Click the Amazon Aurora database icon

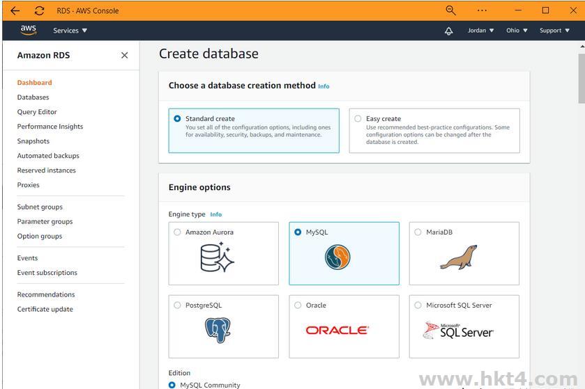click(217, 257)
